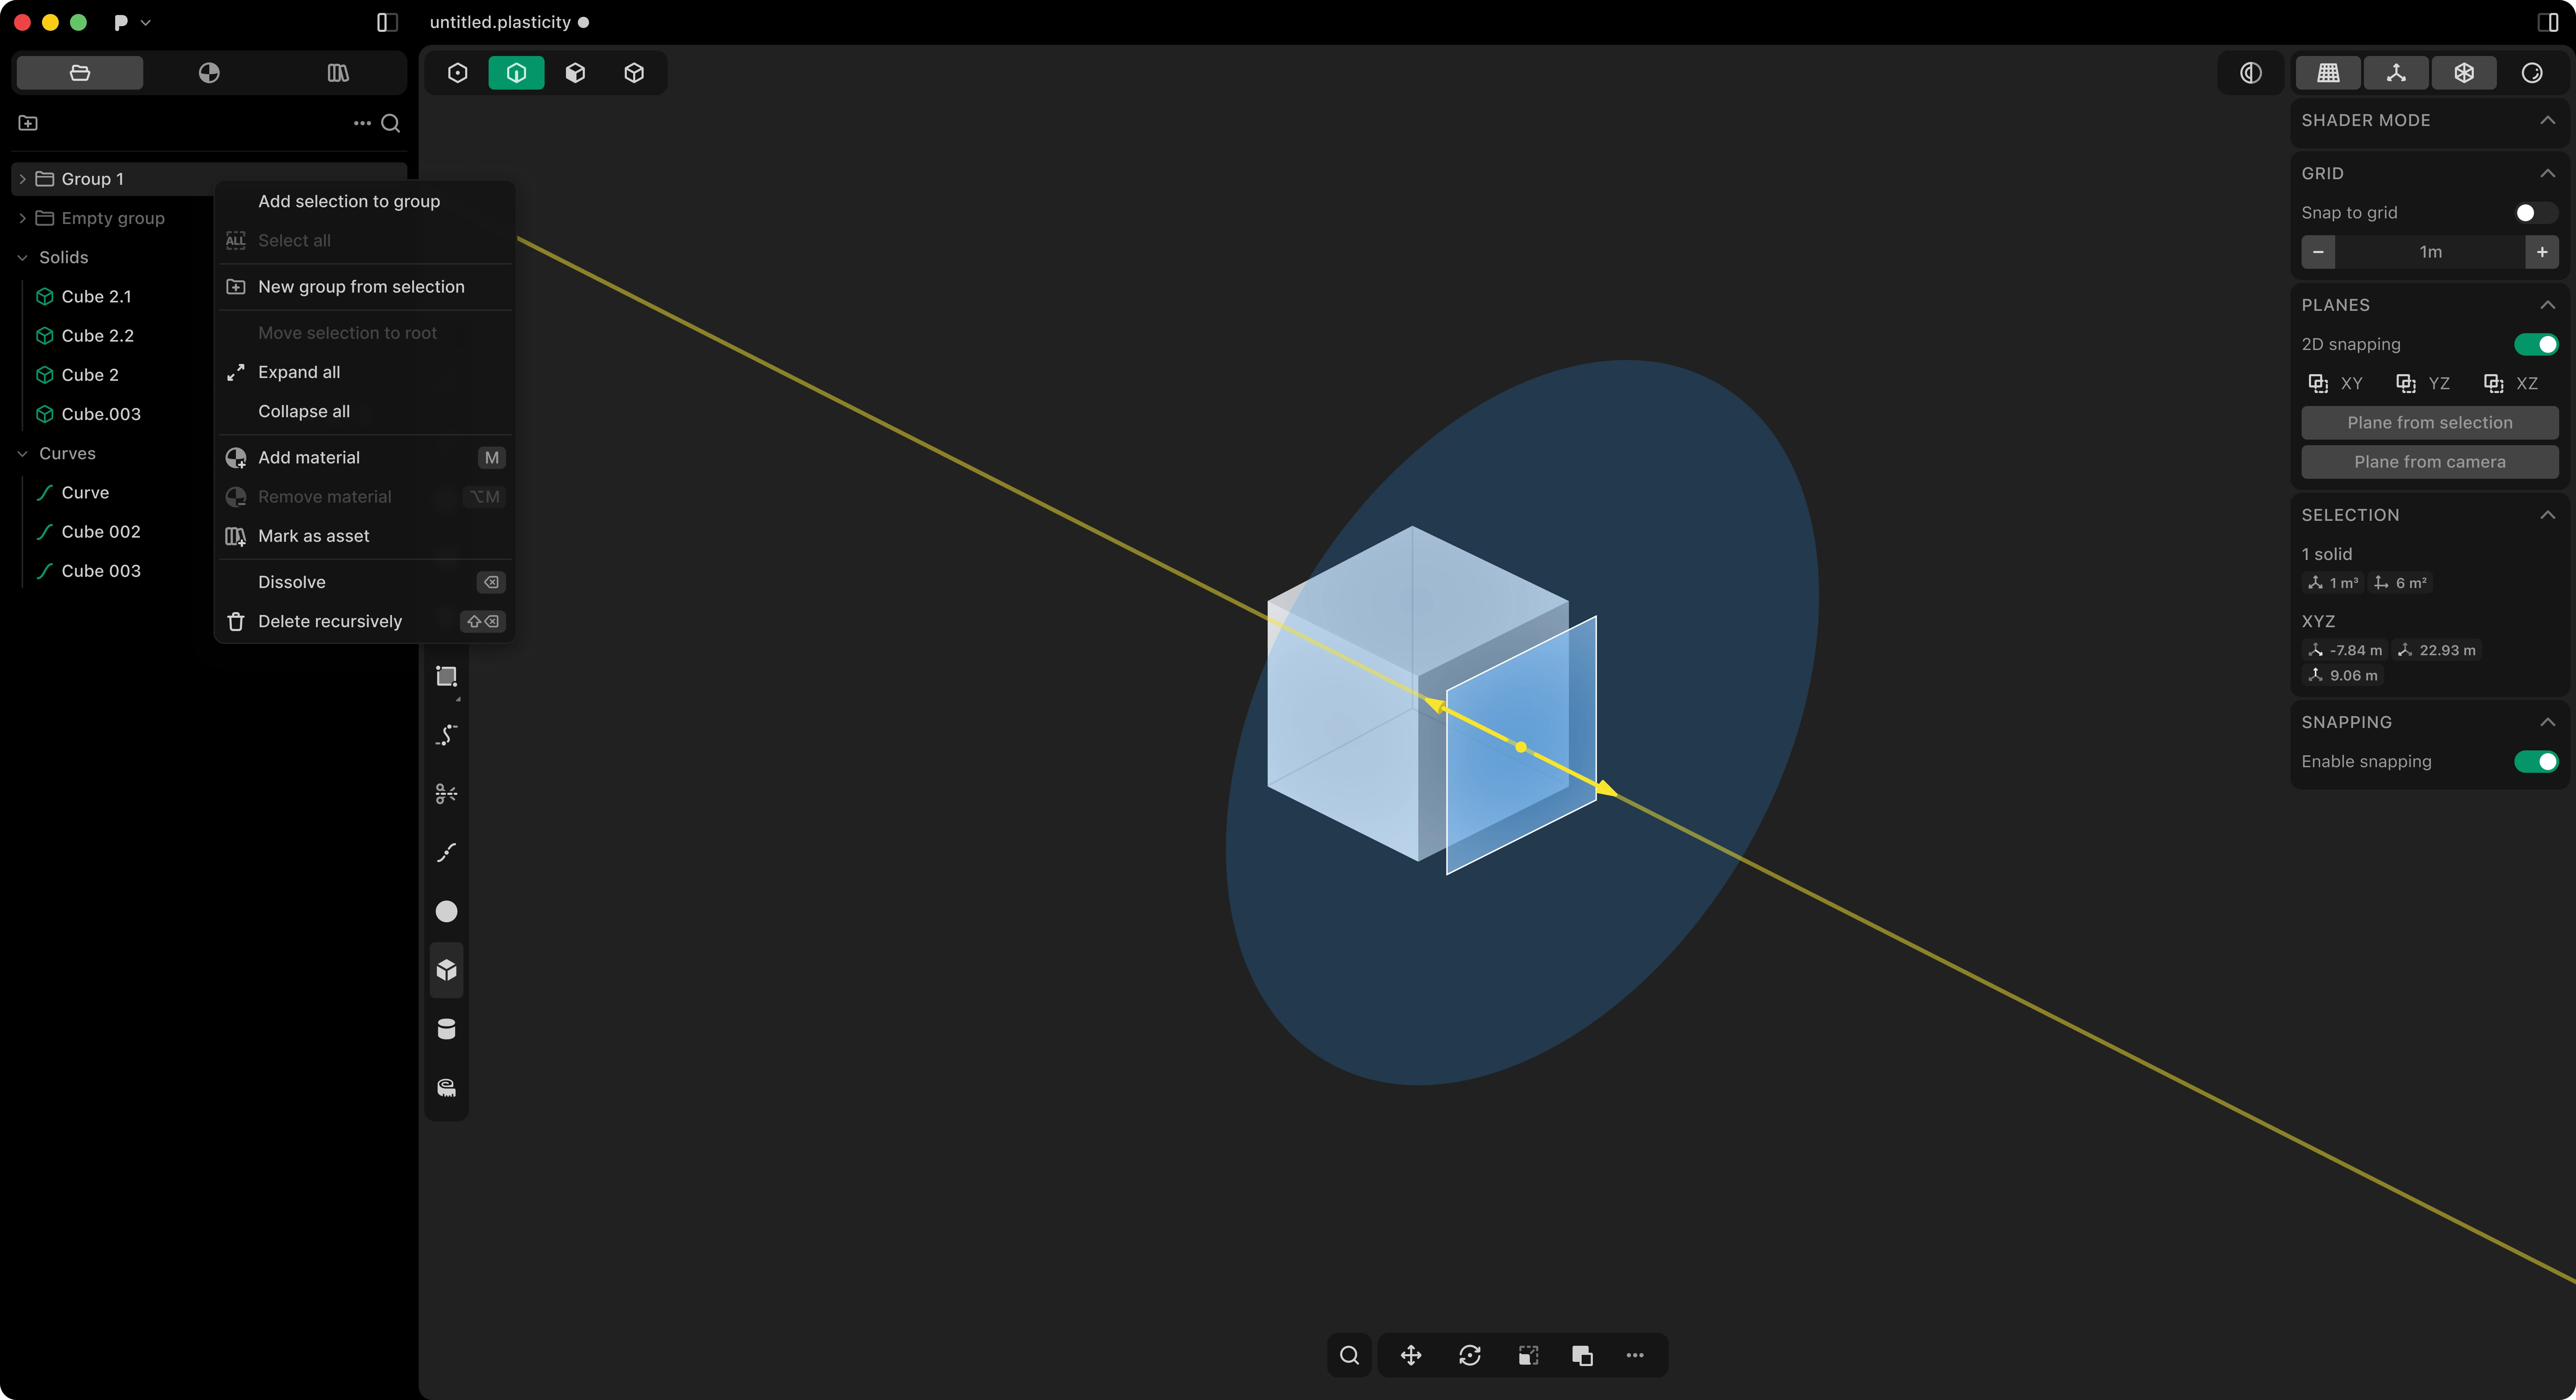Image resolution: width=2576 pixels, height=1400 pixels.
Task: Create a new group with the folder-plus icon
Action: point(28,123)
